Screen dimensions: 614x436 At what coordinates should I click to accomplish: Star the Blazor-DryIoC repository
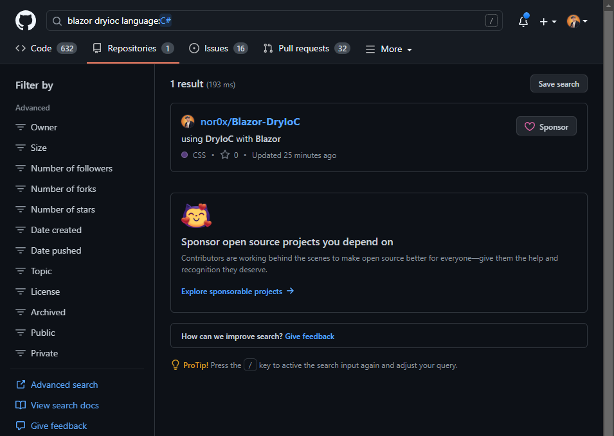pyautogui.click(x=225, y=155)
